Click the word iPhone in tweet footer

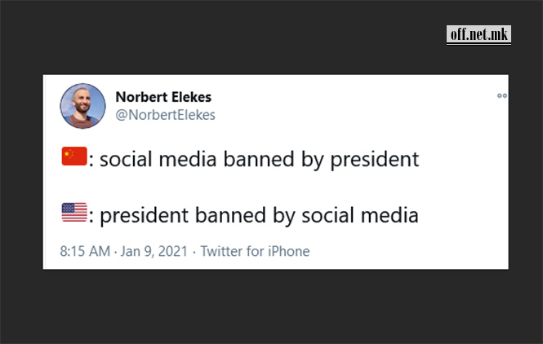pyautogui.click(x=289, y=251)
